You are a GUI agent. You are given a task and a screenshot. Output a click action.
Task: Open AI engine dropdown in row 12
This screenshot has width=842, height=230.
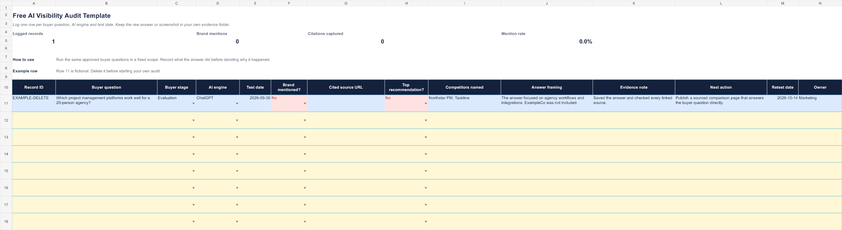(x=237, y=121)
